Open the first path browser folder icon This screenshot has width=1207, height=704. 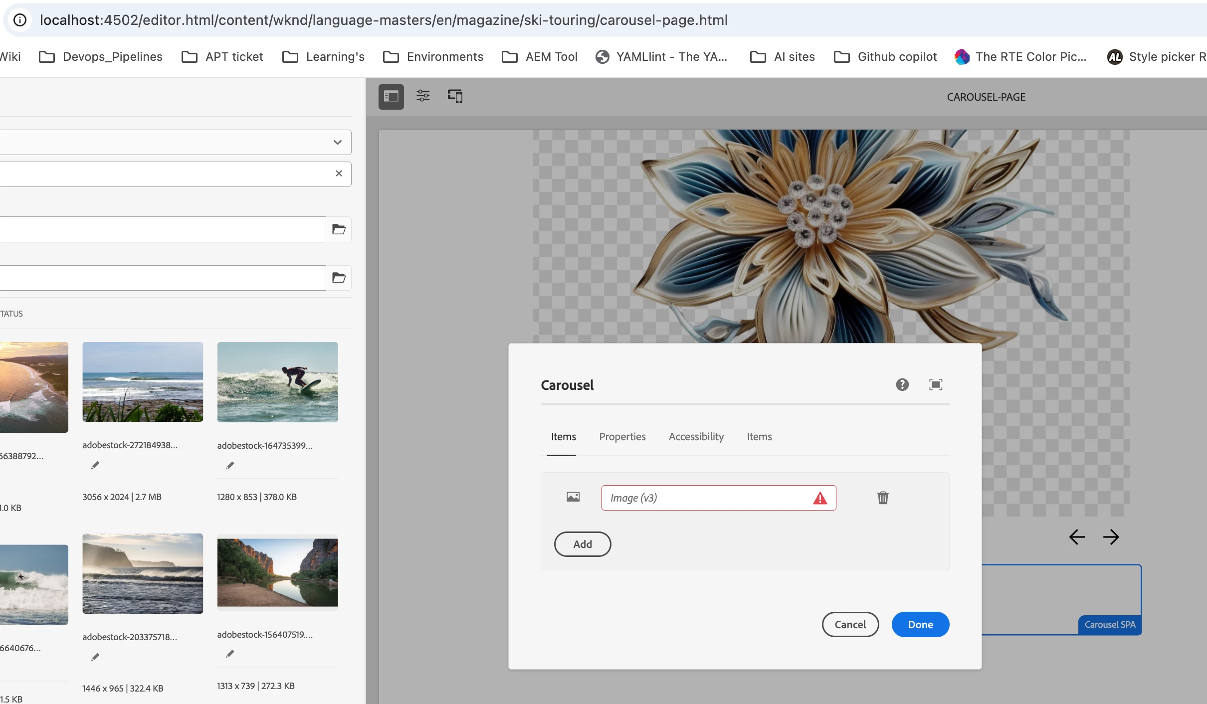coord(339,229)
